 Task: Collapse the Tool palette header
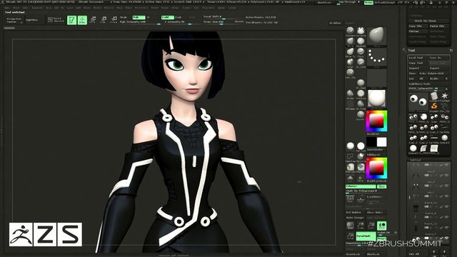point(411,50)
